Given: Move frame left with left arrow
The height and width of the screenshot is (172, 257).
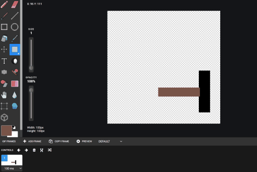Looking at the screenshot, I should click(19, 150).
